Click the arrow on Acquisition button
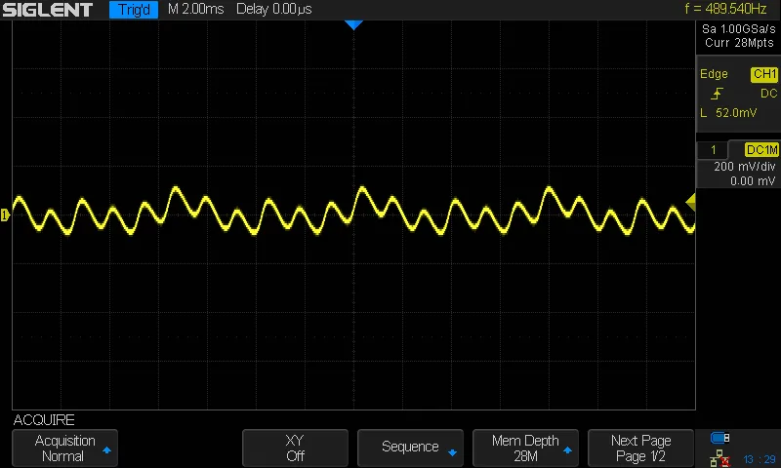 click(x=106, y=450)
